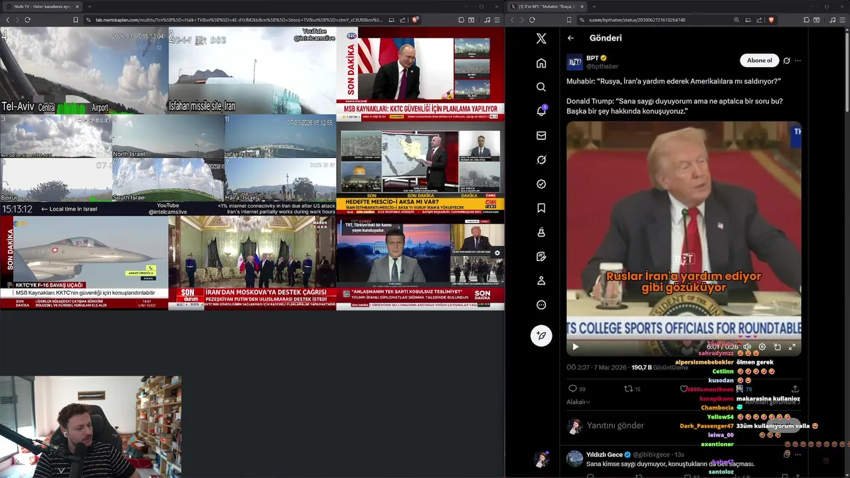Image resolution: width=850 pixels, height=478 pixels.
Task: Open CNN Türk Mescid-i Aksa stream
Action: coord(420,168)
